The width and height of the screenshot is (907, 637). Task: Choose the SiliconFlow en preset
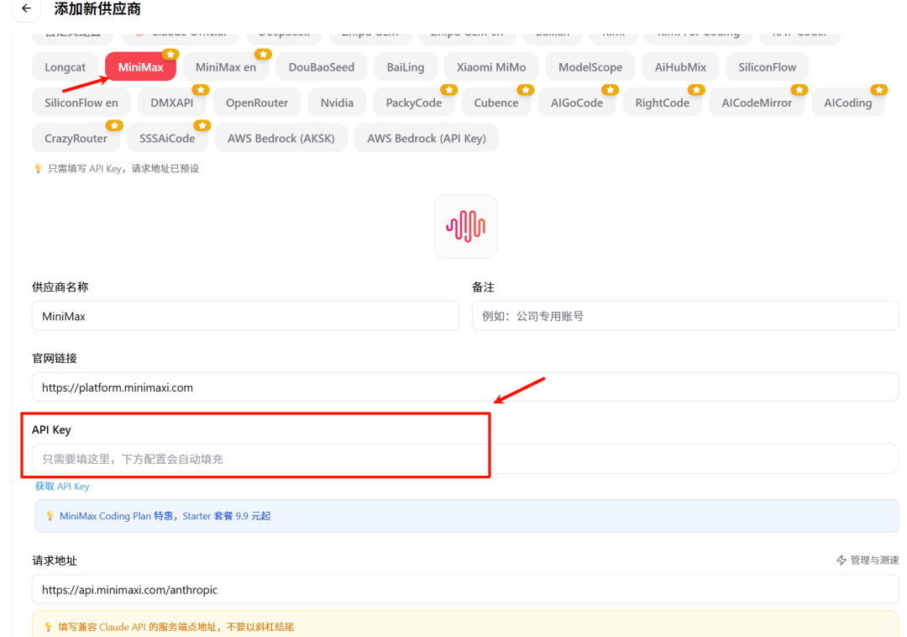81,103
